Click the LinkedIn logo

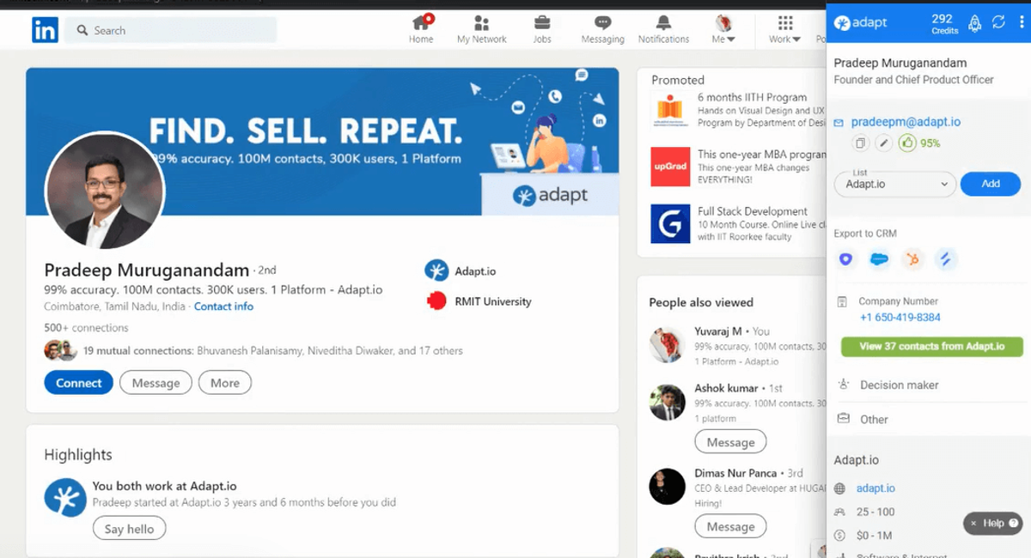(45, 30)
